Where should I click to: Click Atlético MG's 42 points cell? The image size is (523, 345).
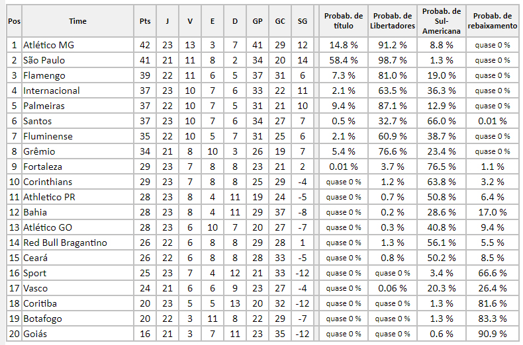pyautogui.click(x=145, y=45)
